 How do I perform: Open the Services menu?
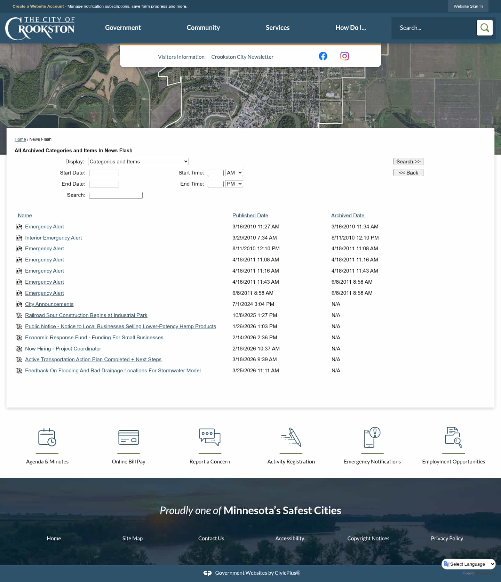[277, 28]
